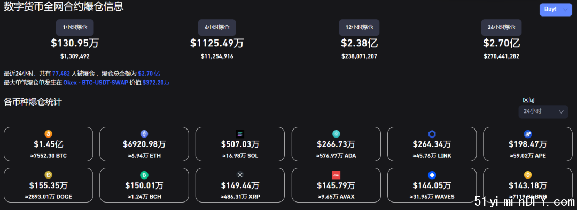
Task: Open the 24小时 interval dropdown
Action: 543,111
